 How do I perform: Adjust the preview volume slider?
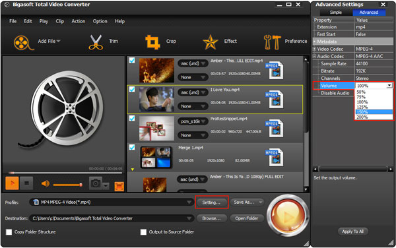(68, 185)
